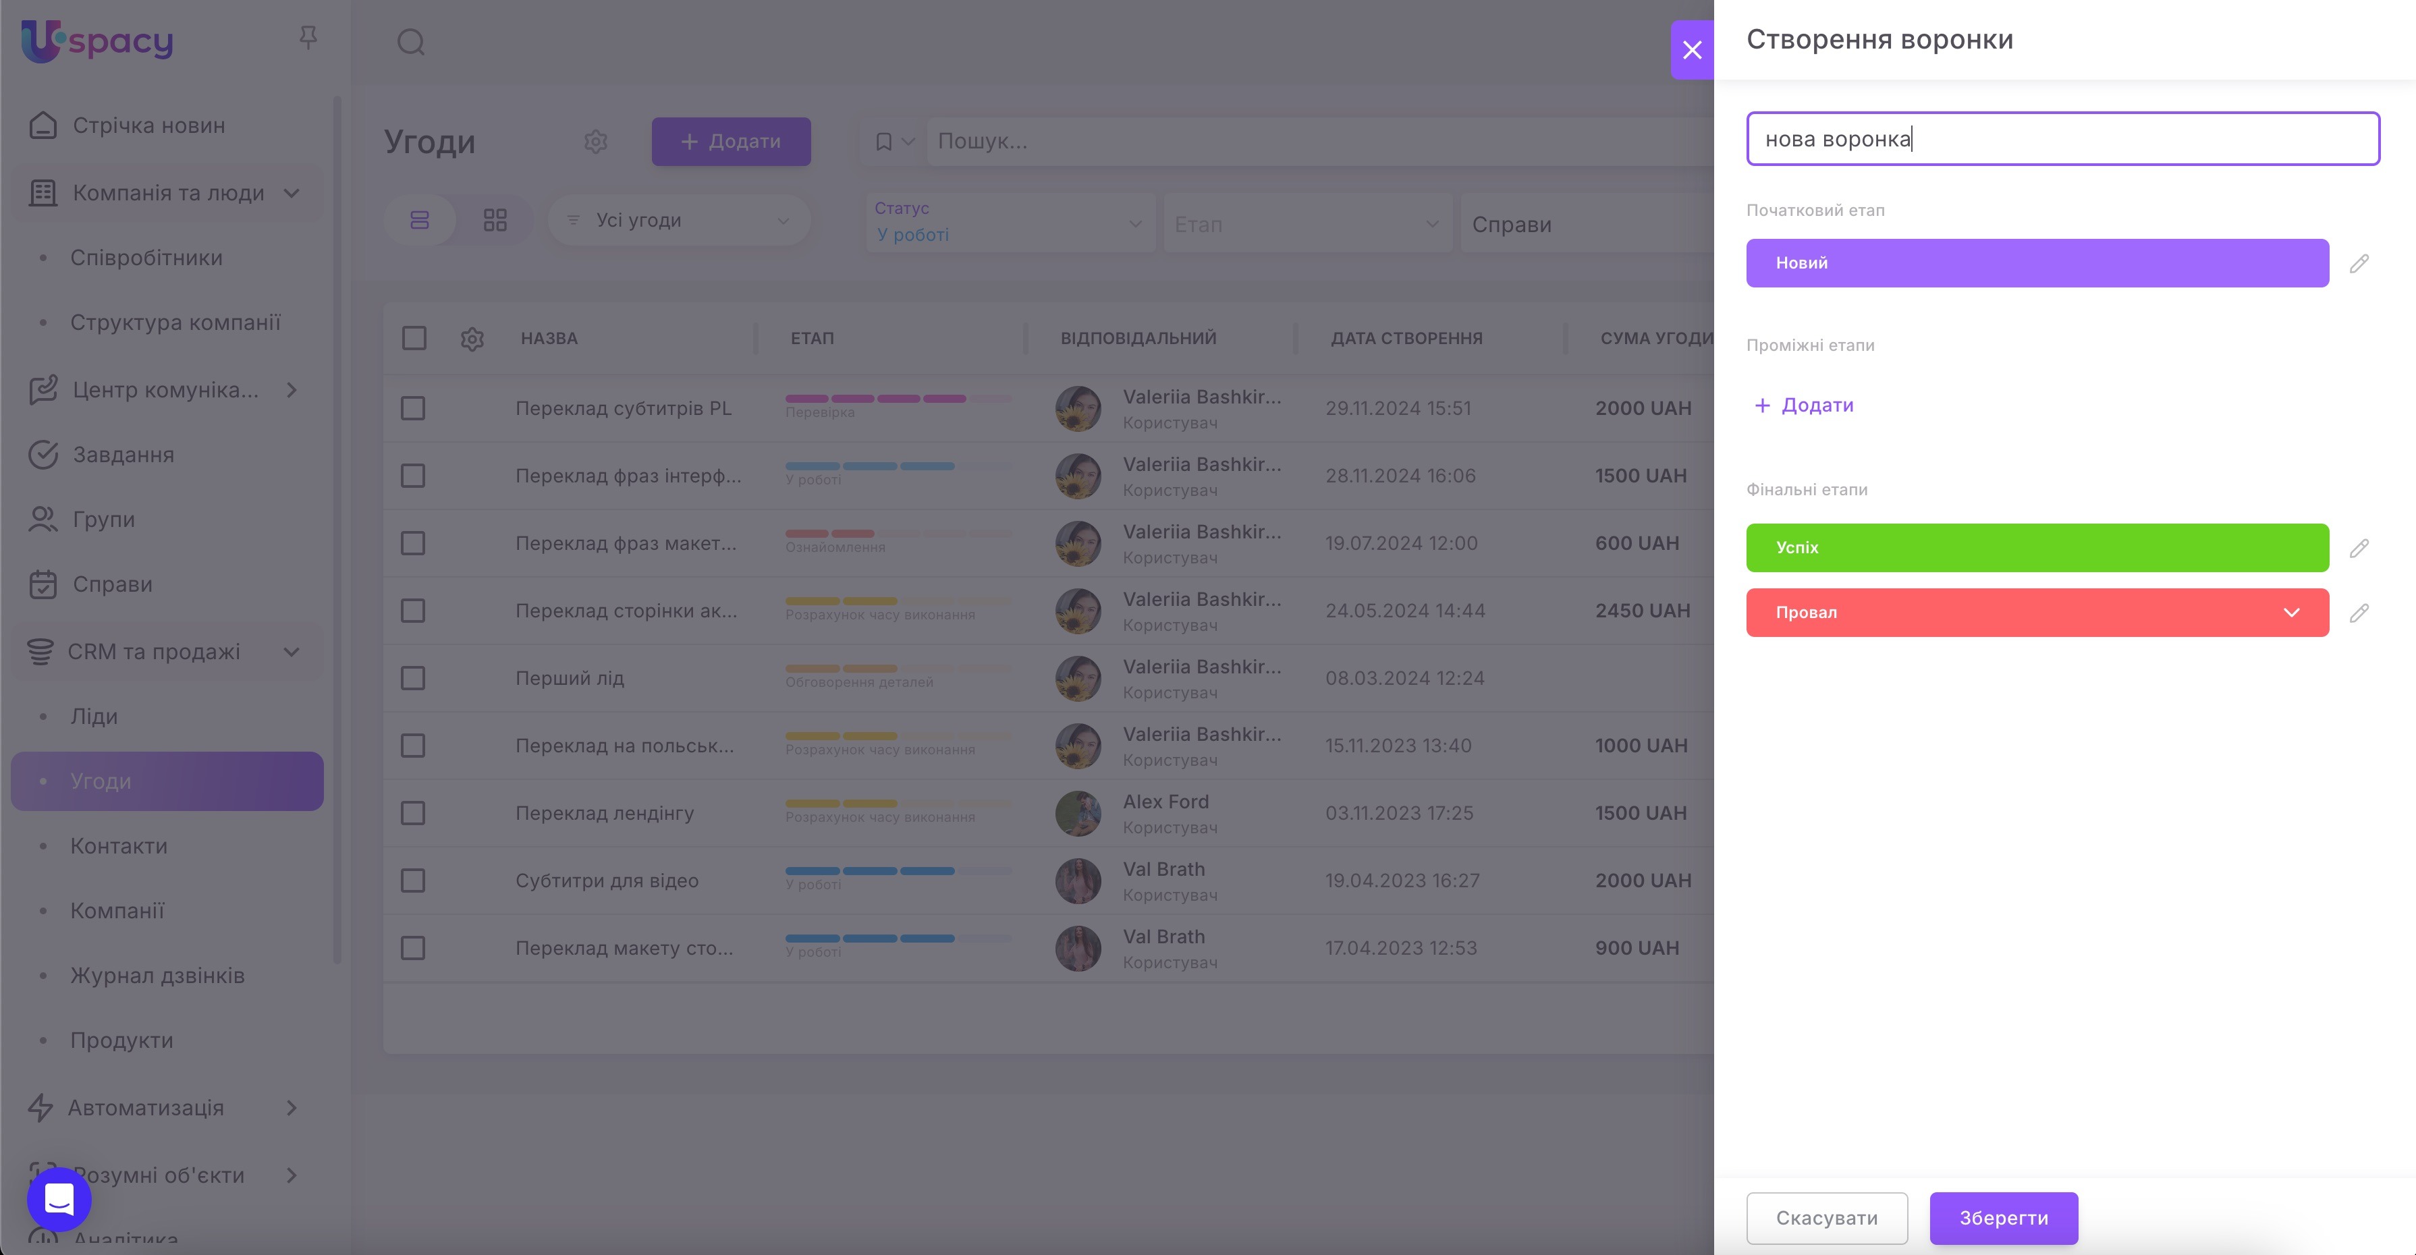The image size is (2416, 1255).
Task: Go to Завдання in sidebar
Action: click(x=123, y=455)
